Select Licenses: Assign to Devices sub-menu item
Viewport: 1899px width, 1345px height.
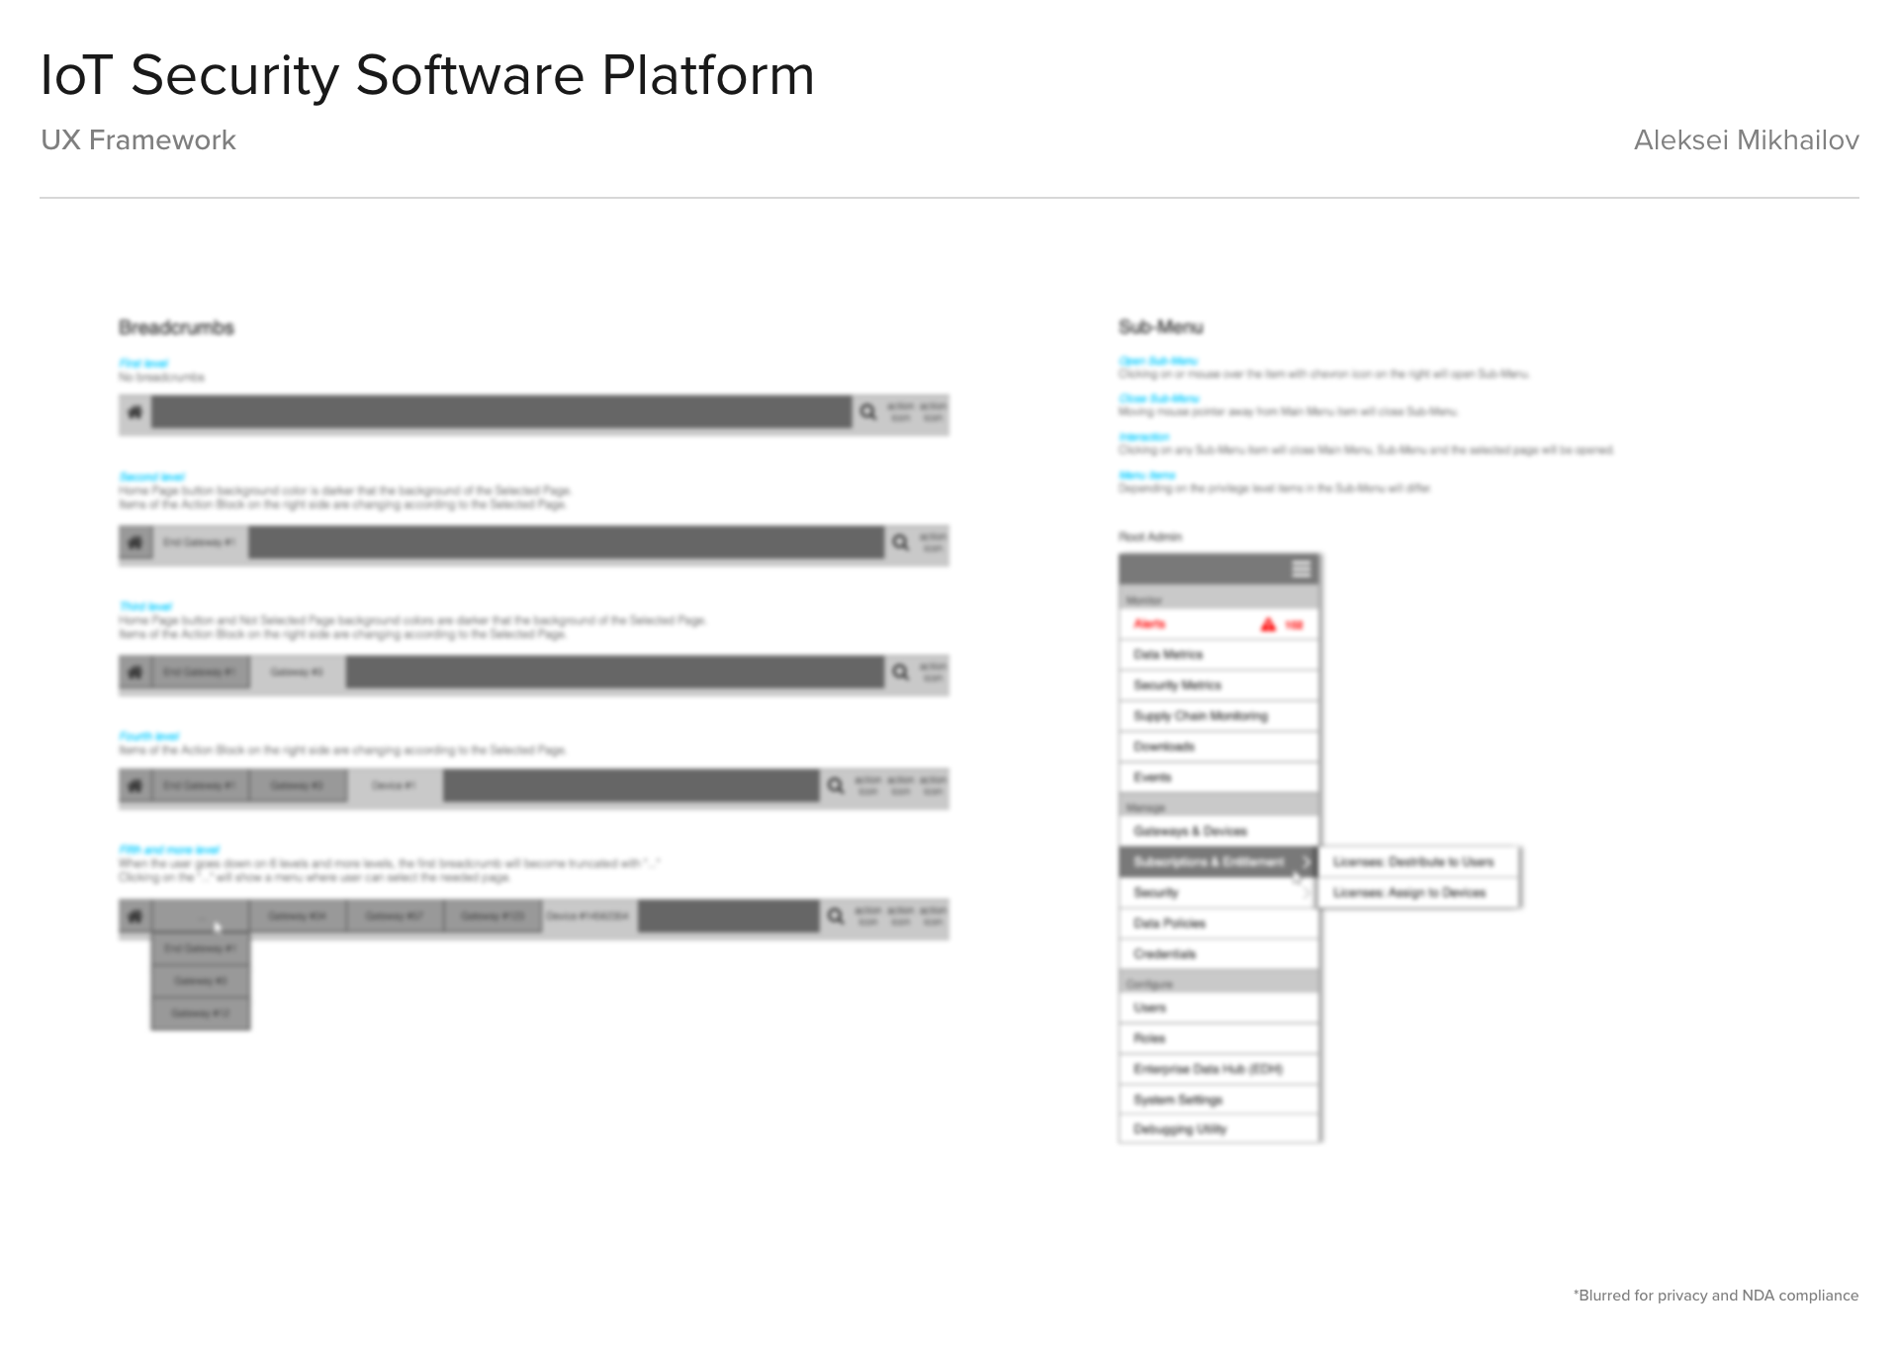[1408, 892]
